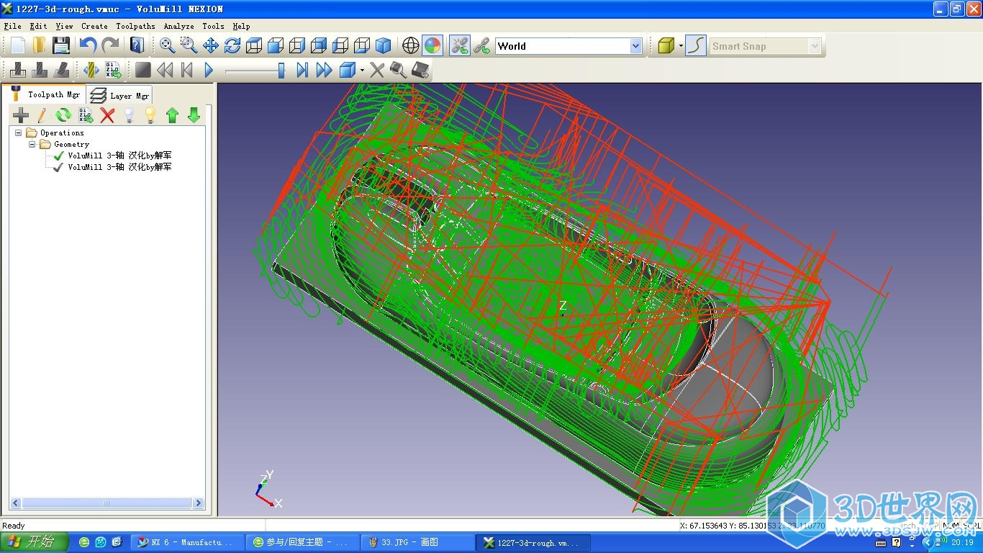
Task: Click the gray X clear simulation icon
Action: (x=377, y=70)
